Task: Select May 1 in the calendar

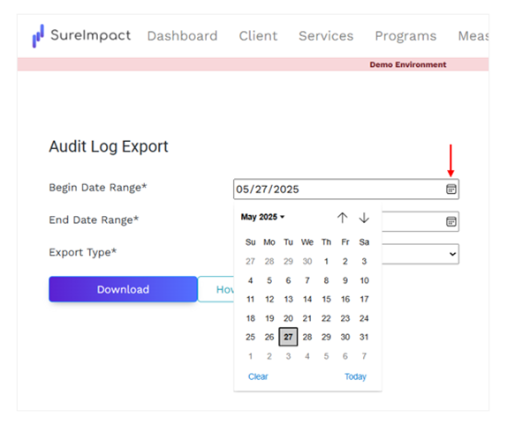Action: (x=326, y=262)
